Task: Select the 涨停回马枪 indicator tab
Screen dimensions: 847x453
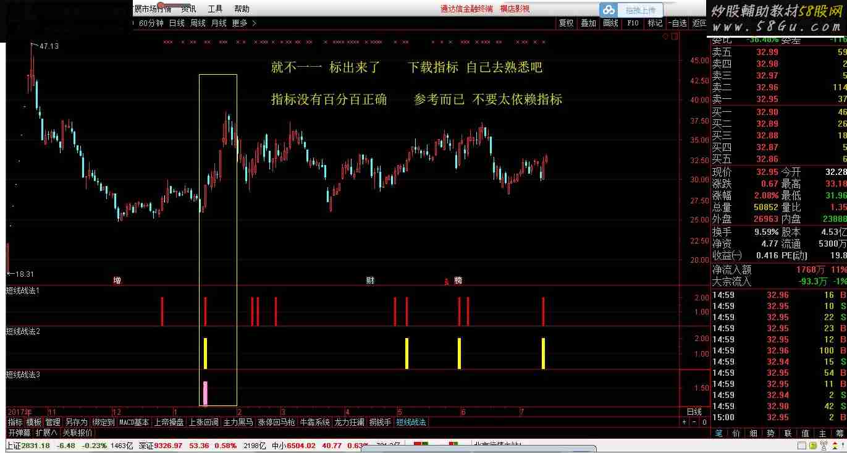Action: (x=276, y=422)
